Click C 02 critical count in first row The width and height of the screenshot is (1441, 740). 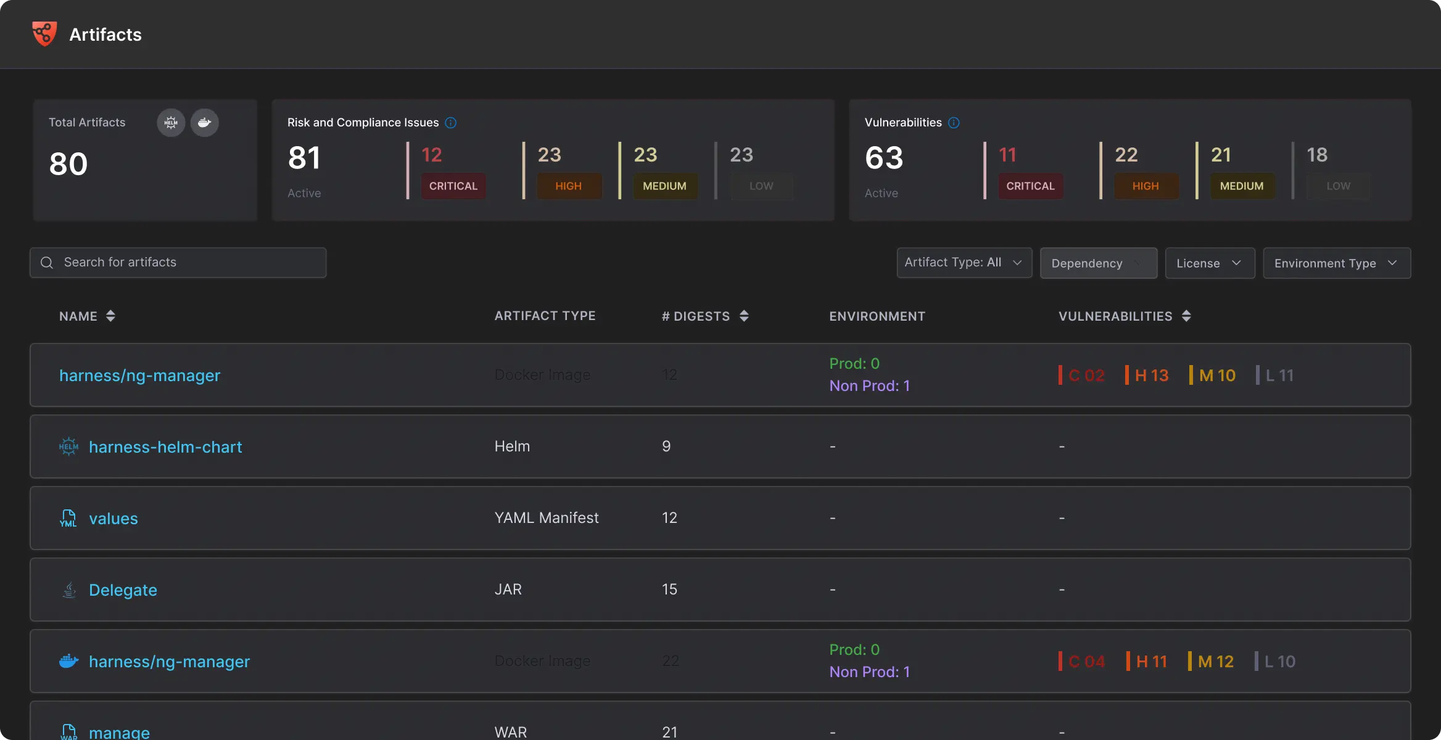1081,375
